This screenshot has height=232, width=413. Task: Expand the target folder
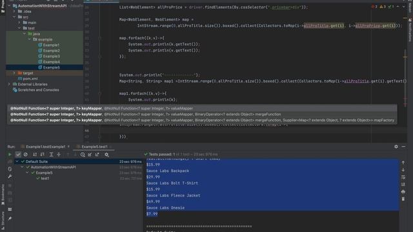coord(14,73)
